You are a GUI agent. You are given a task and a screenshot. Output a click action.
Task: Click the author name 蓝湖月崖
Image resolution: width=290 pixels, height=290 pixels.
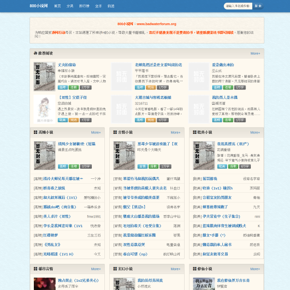(218, 103)
